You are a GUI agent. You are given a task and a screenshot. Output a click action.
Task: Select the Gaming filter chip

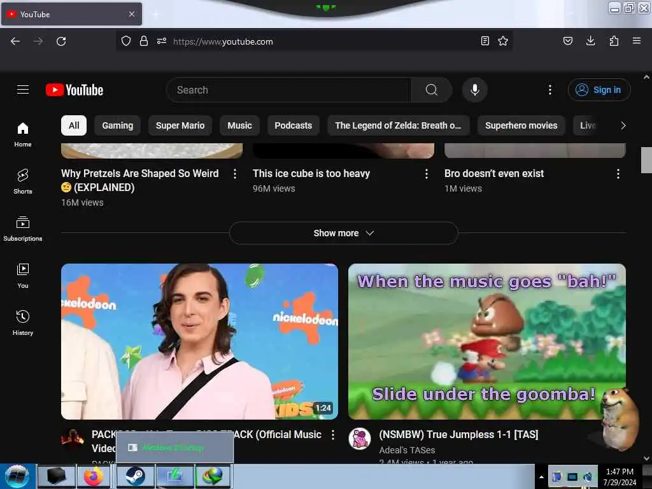click(118, 125)
